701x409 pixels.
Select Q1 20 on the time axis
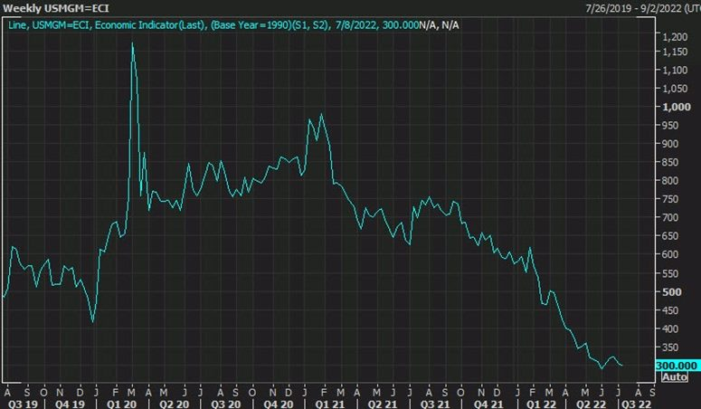(121, 404)
